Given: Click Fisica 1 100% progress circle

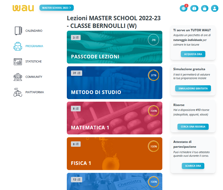Looking at the screenshot, I should point(153,146).
